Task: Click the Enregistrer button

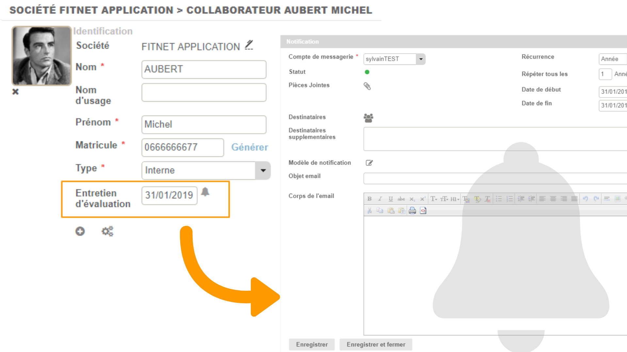Action: [312, 345]
